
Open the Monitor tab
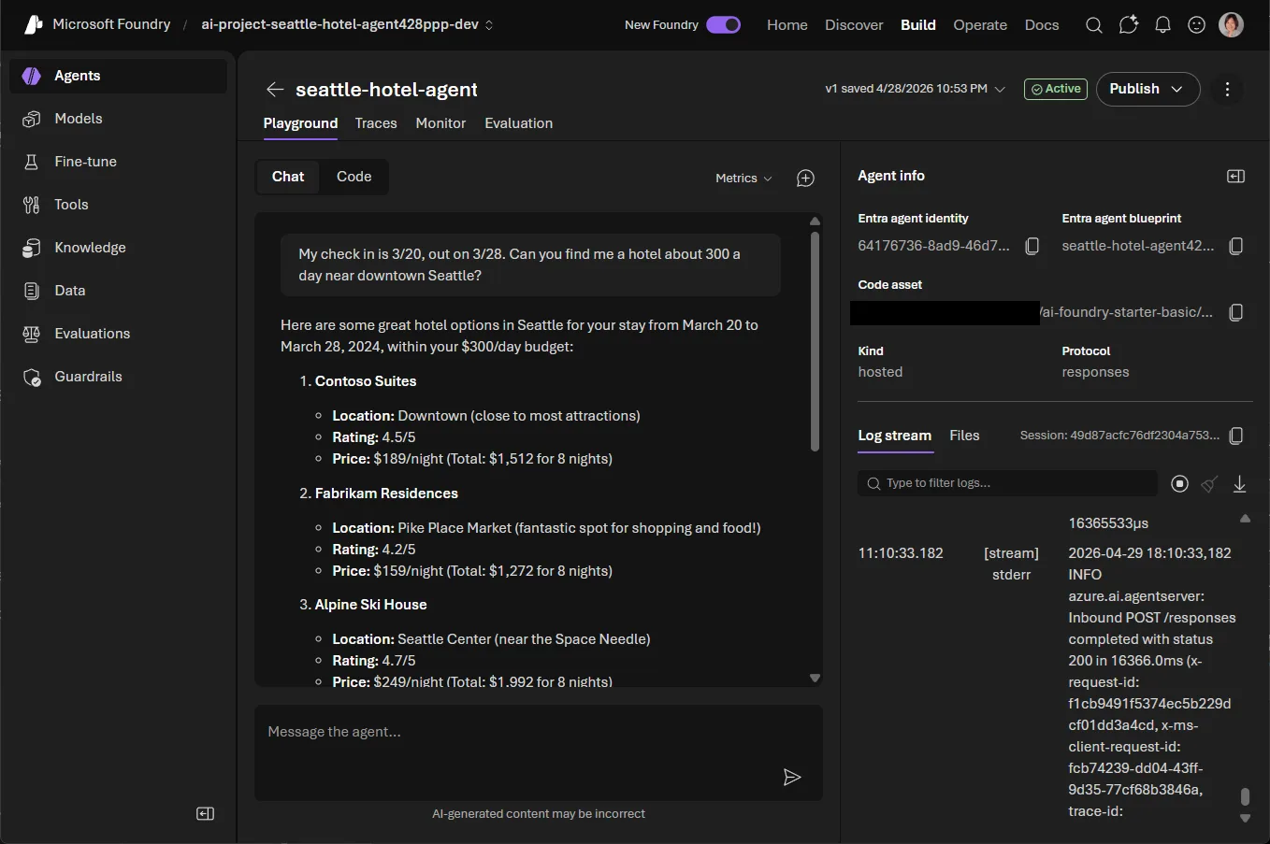(440, 123)
